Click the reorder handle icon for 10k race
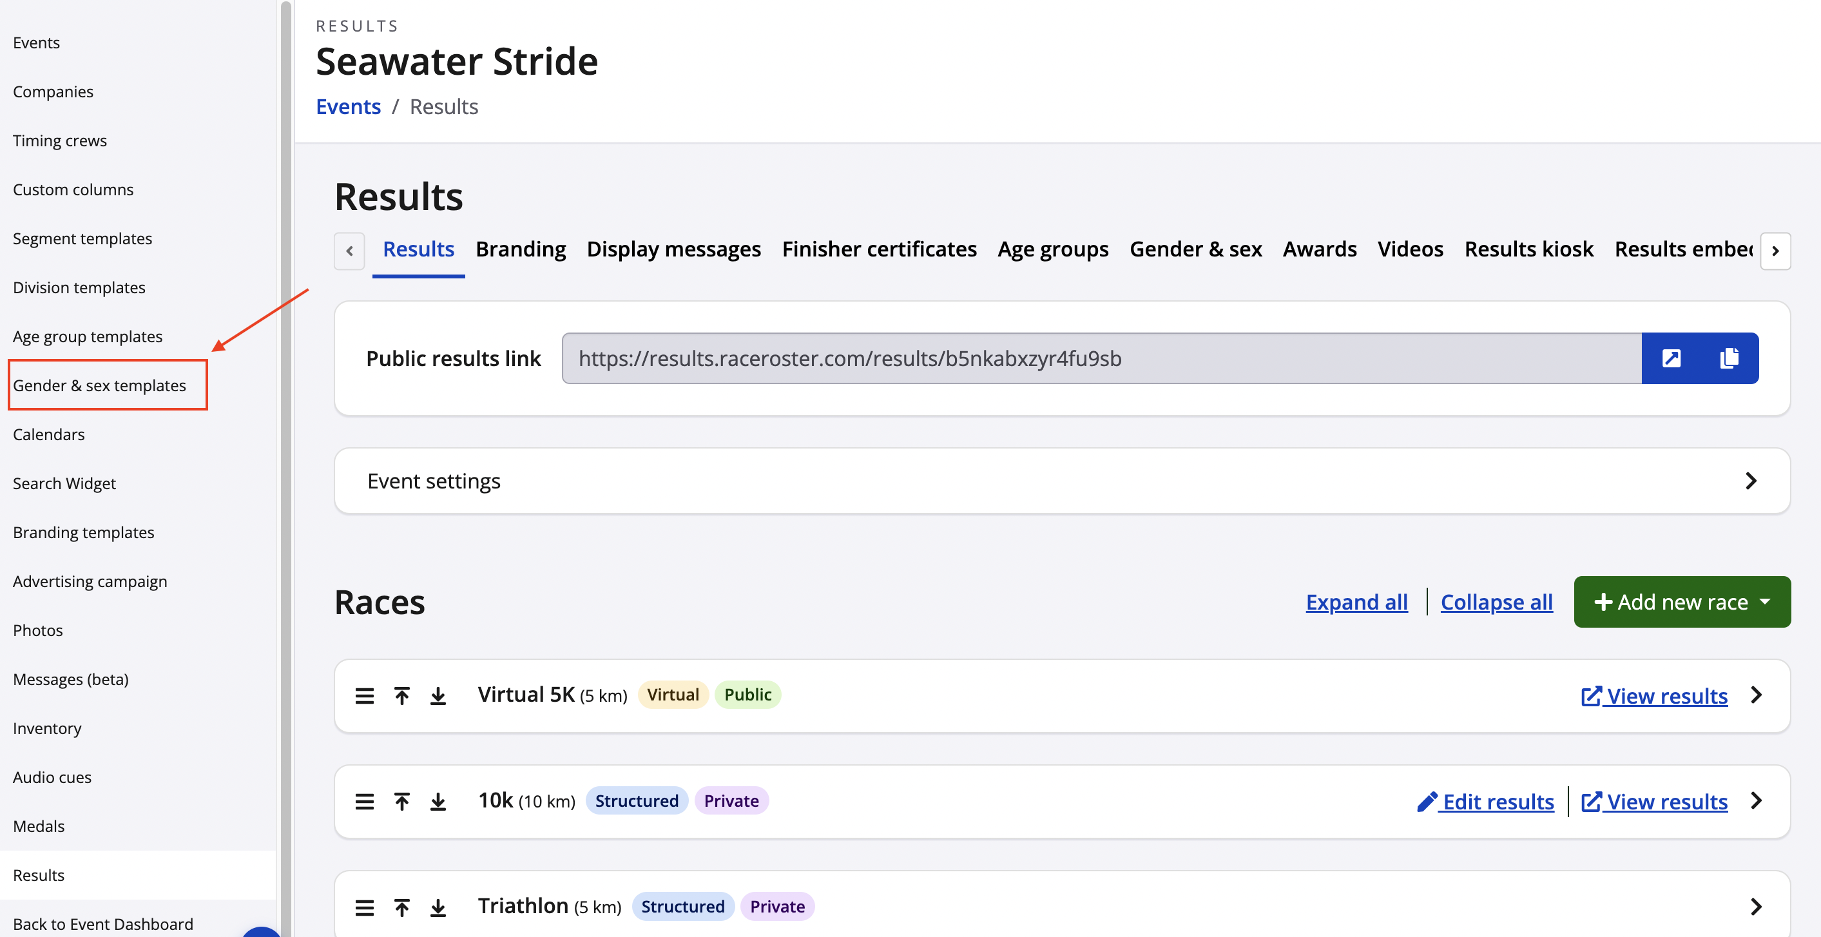This screenshot has width=1821, height=937. click(x=367, y=801)
